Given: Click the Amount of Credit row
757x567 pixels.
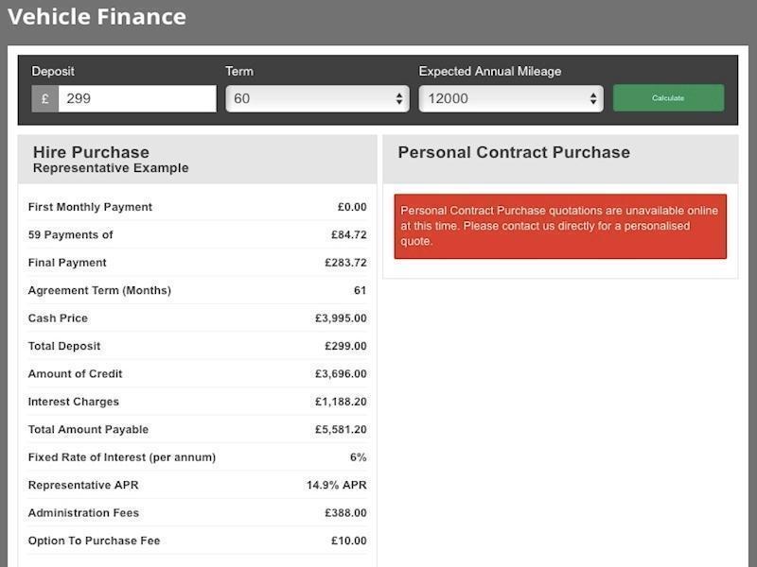Looking at the screenshot, I should (x=197, y=374).
